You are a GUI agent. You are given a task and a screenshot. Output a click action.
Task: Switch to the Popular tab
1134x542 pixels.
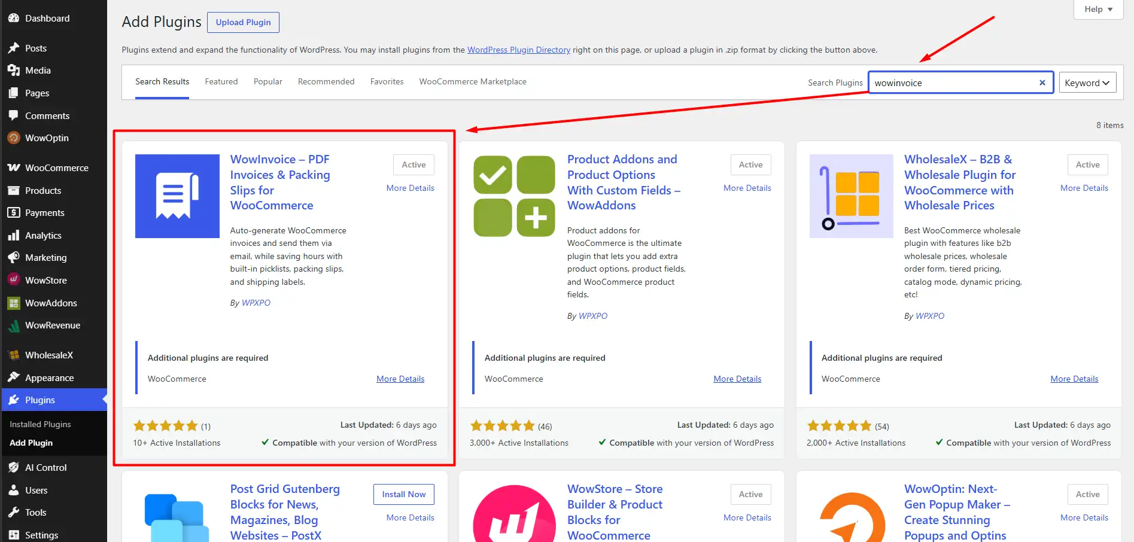(x=268, y=82)
